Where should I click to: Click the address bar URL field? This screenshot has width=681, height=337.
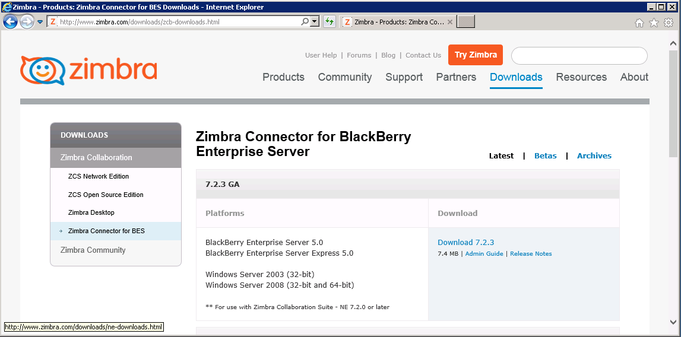click(179, 21)
